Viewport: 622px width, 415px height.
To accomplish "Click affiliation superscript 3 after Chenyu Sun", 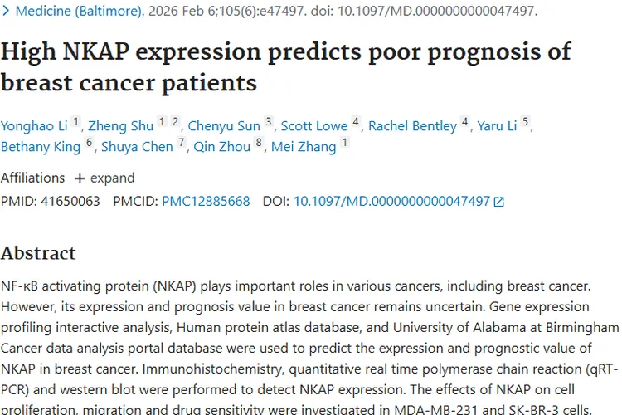I will coord(269,122).
